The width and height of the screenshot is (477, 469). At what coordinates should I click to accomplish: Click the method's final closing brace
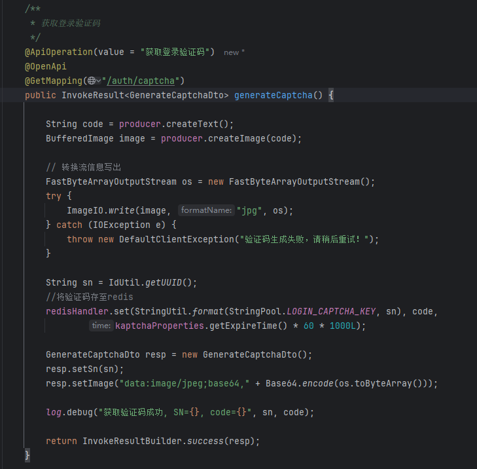pos(27,455)
